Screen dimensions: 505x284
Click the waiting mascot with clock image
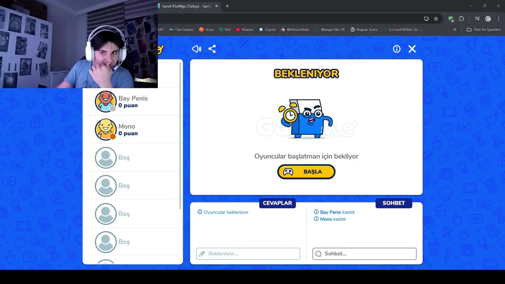point(306,118)
